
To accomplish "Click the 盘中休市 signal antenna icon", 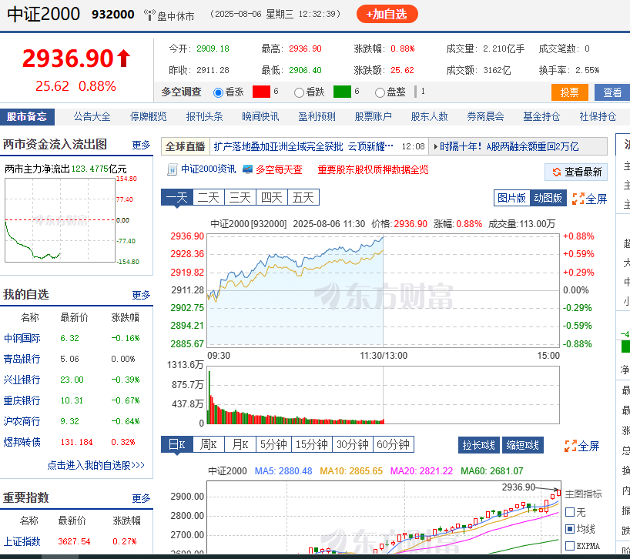I will 149,15.
